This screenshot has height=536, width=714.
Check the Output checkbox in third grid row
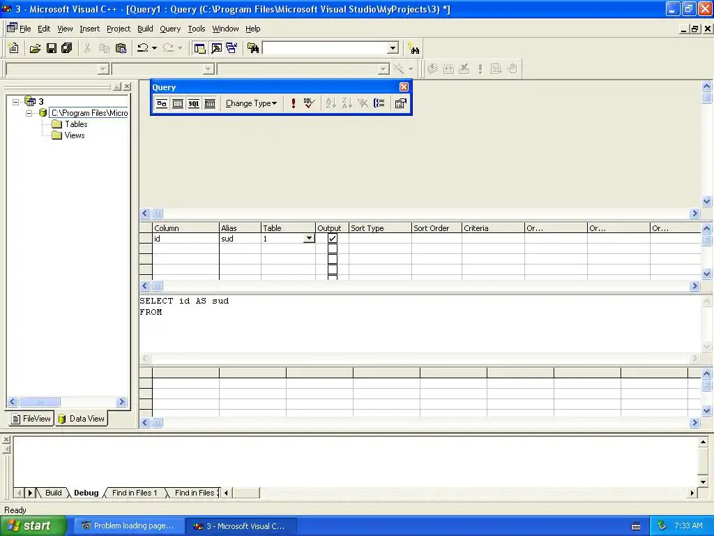tap(333, 259)
